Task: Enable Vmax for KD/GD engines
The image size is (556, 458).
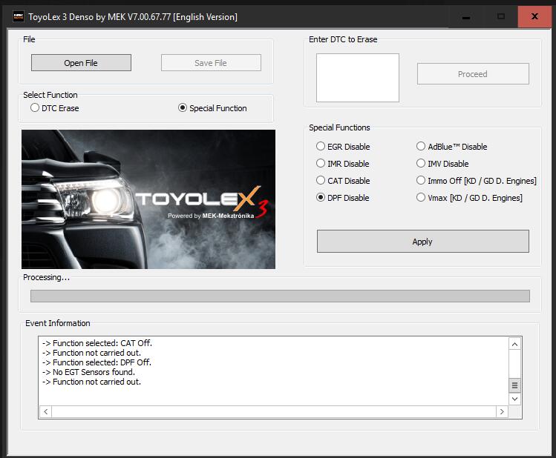Action: point(421,198)
